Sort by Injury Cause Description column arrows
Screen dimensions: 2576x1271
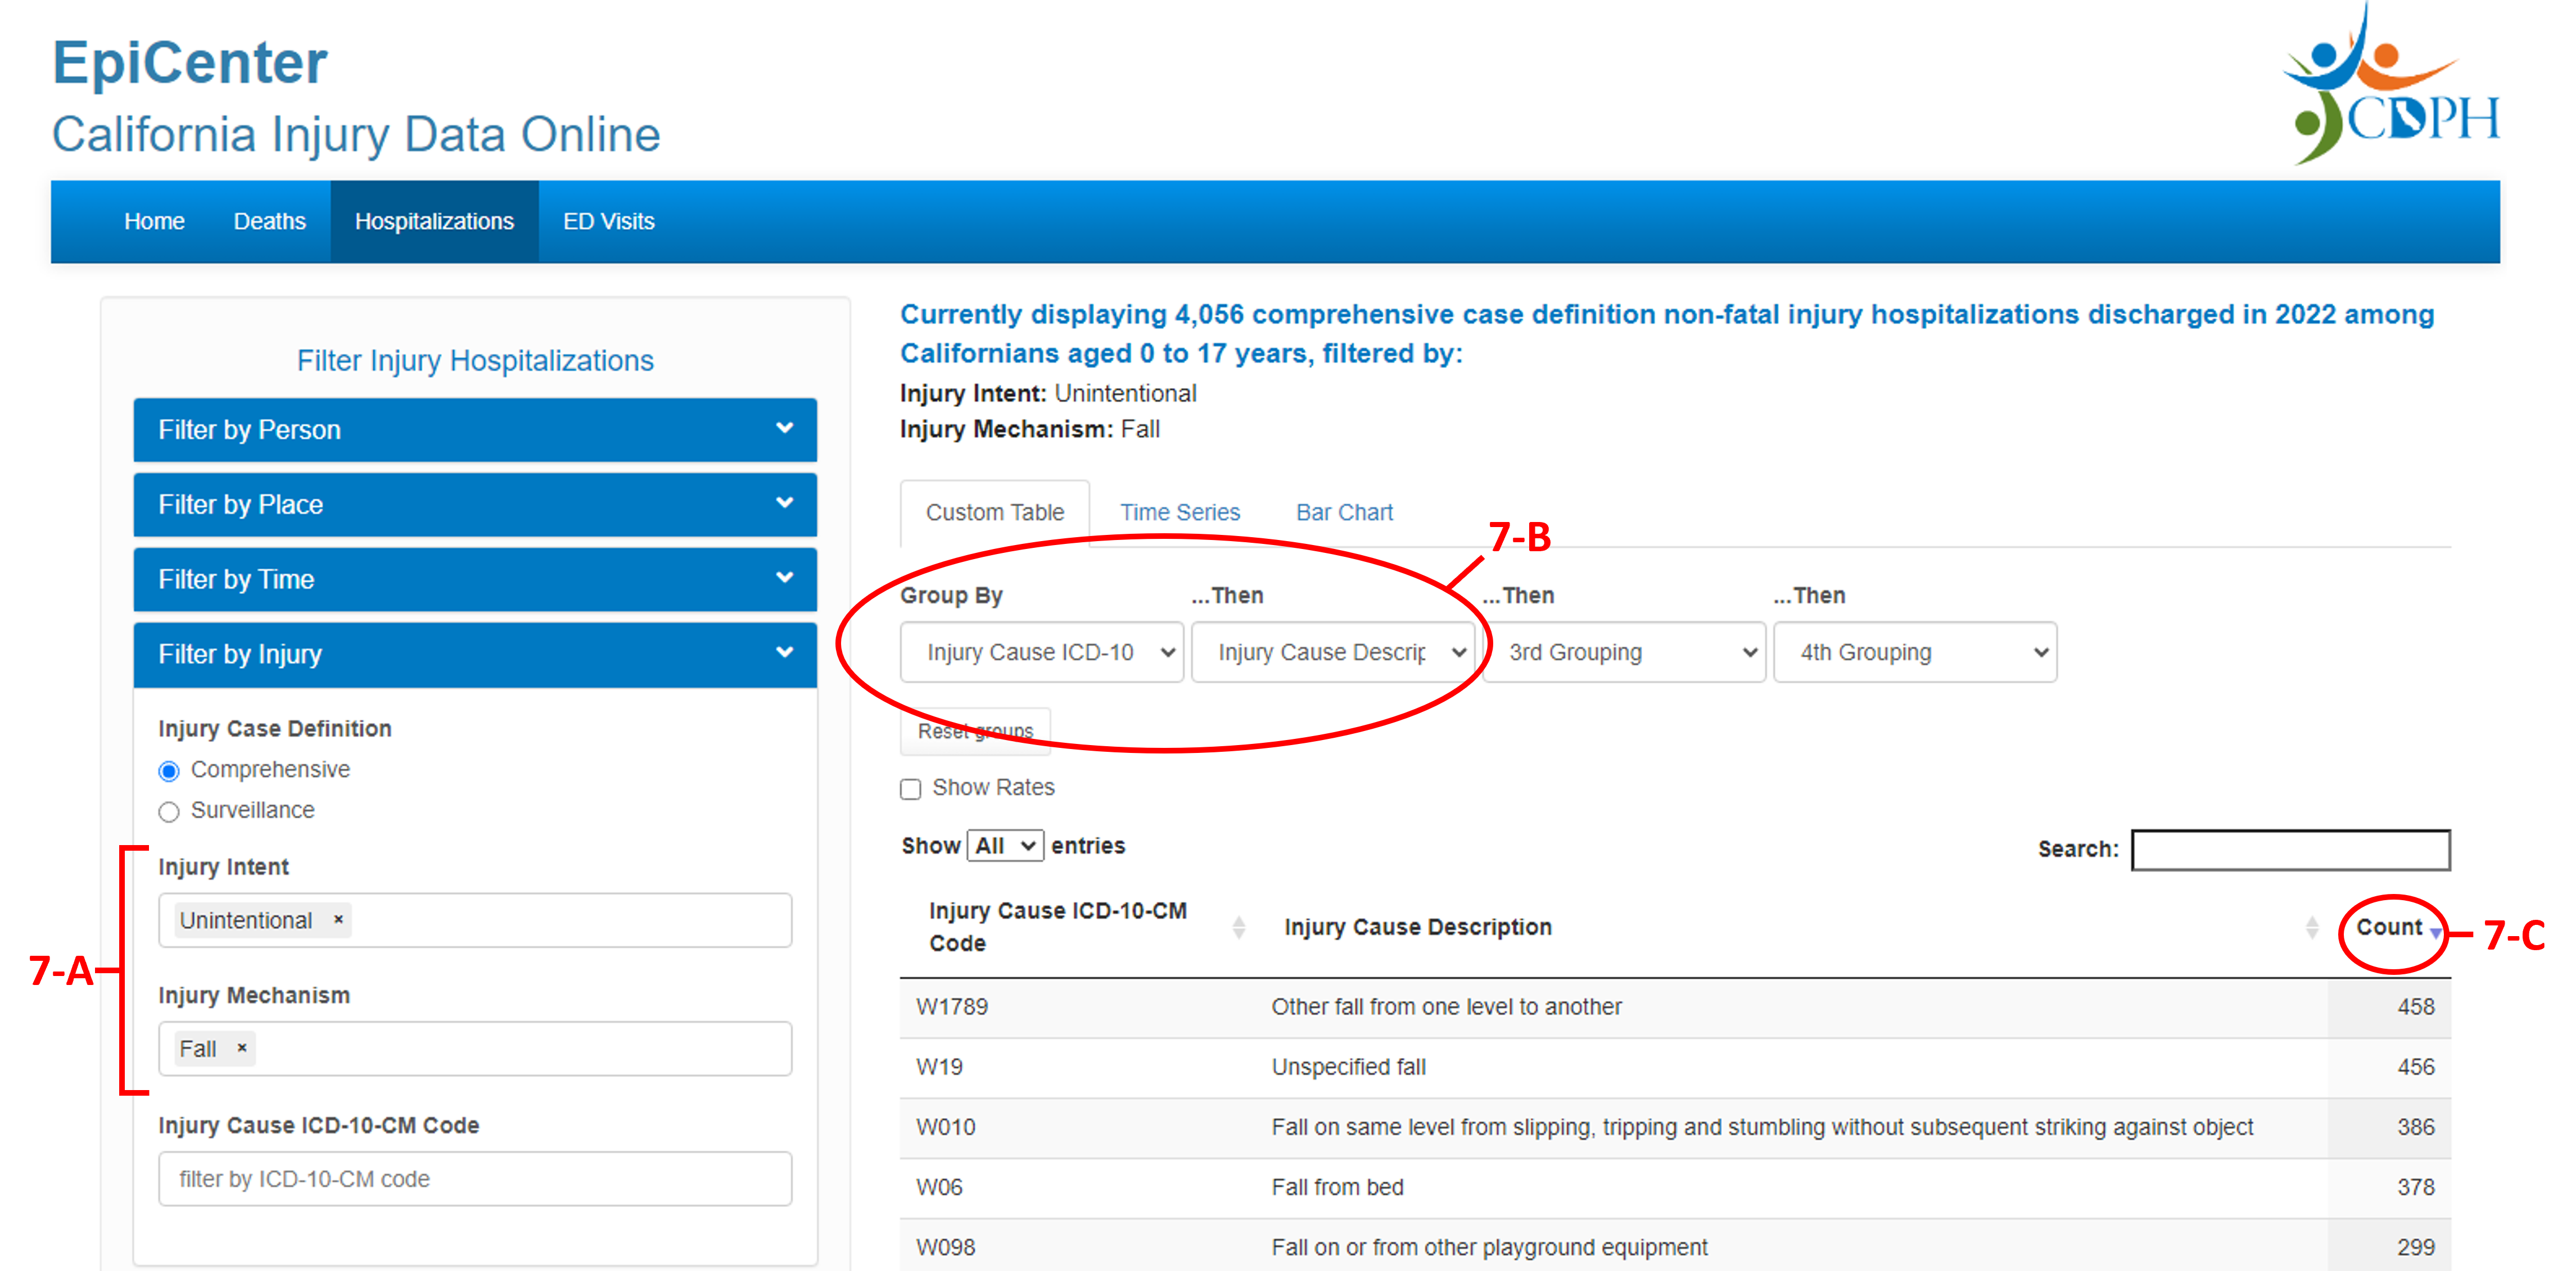(x=2311, y=927)
